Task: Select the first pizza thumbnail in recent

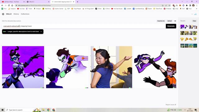Action: tap(182, 39)
